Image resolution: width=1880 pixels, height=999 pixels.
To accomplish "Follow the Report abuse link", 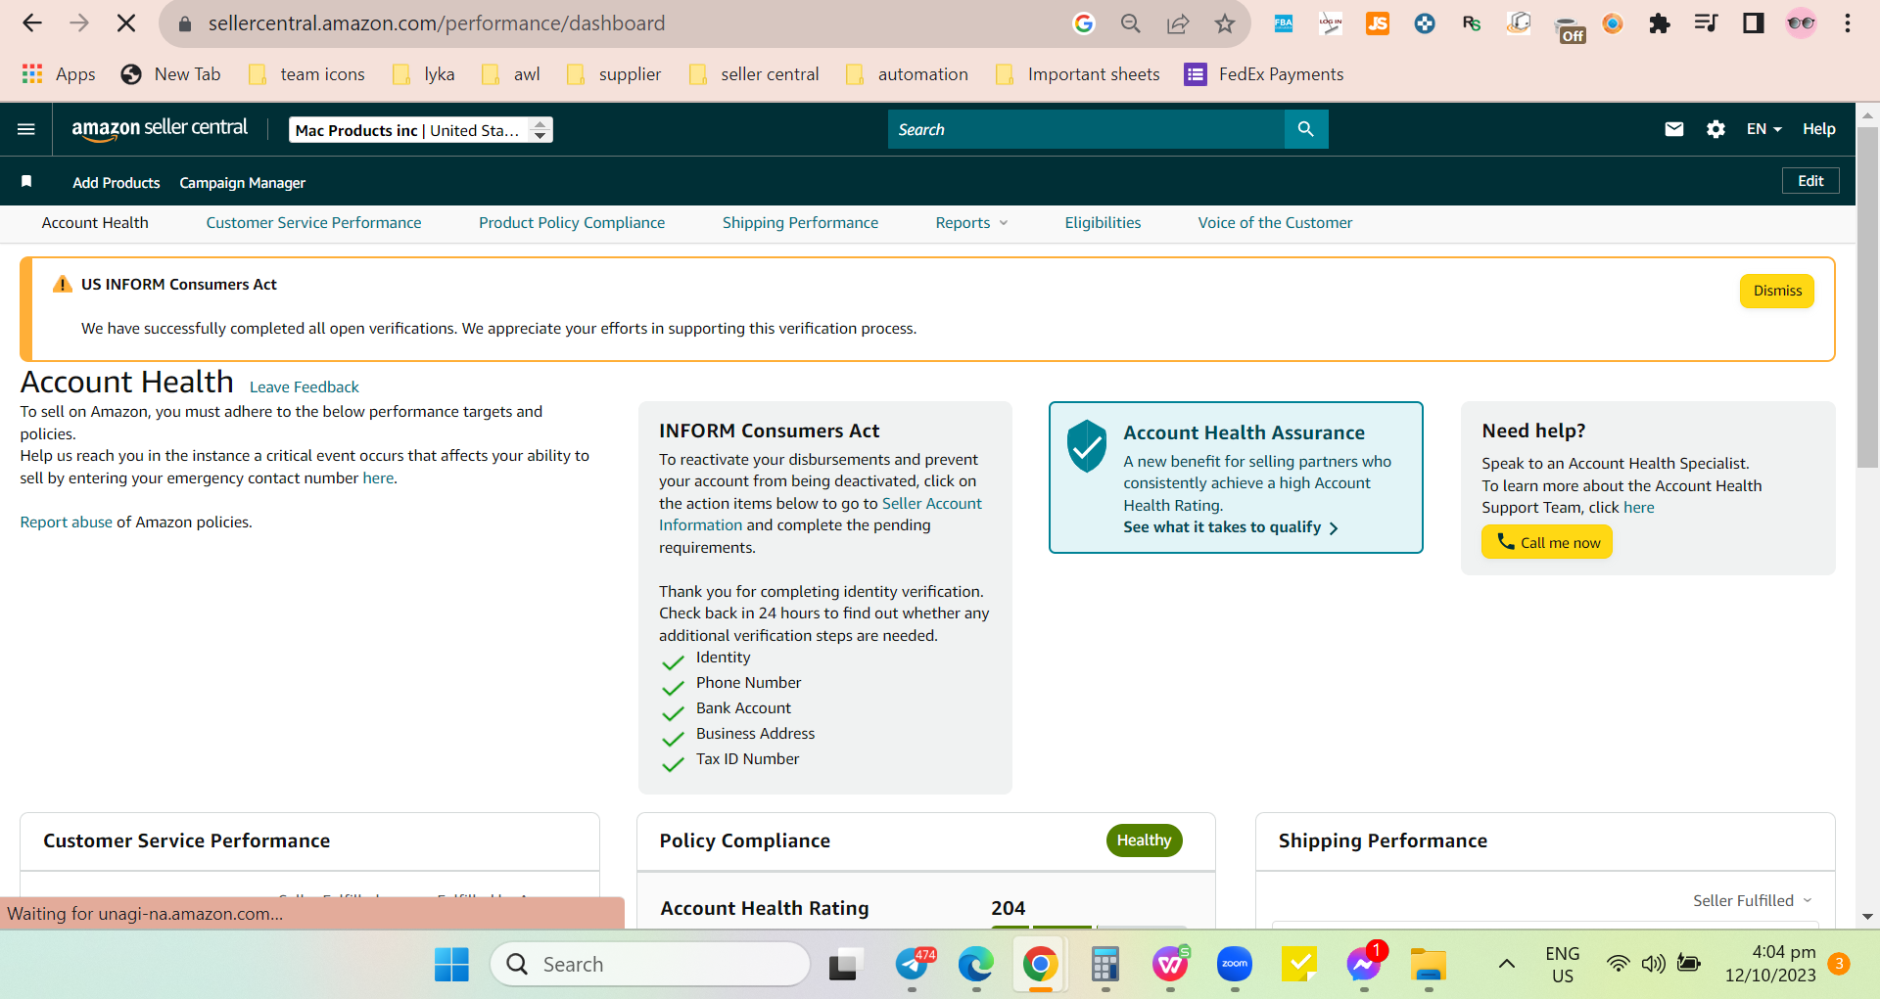I will [67, 522].
